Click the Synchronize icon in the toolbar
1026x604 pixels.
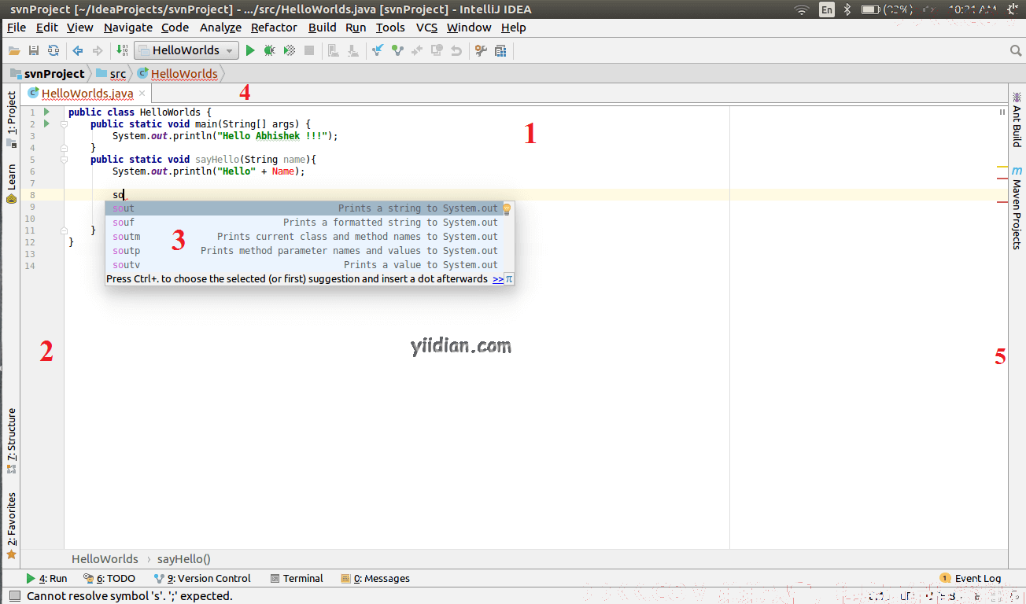[x=54, y=50]
